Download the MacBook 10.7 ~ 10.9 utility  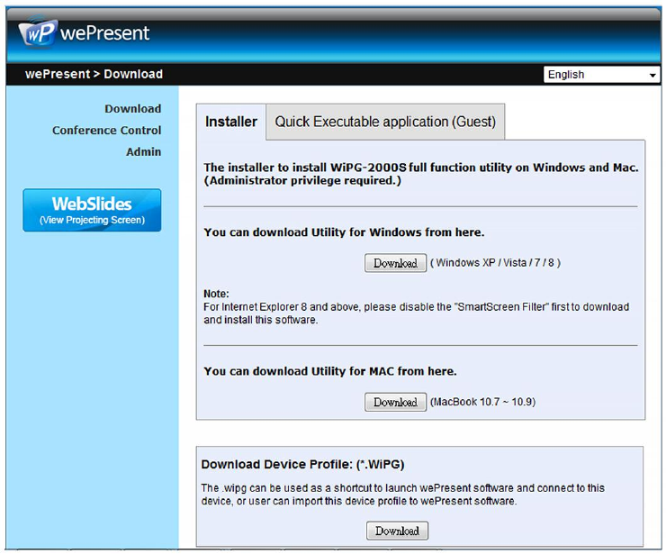[x=395, y=403]
